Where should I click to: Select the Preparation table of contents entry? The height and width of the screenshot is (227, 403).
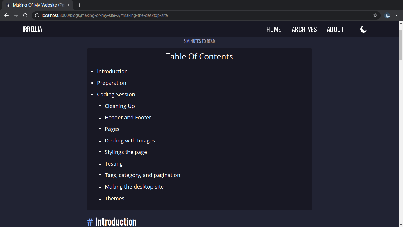tap(112, 83)
